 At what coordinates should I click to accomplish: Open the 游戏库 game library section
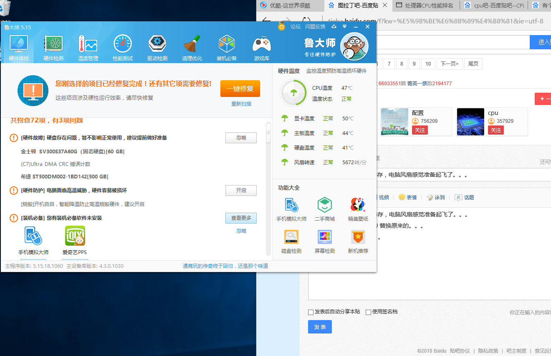[262, 48]
